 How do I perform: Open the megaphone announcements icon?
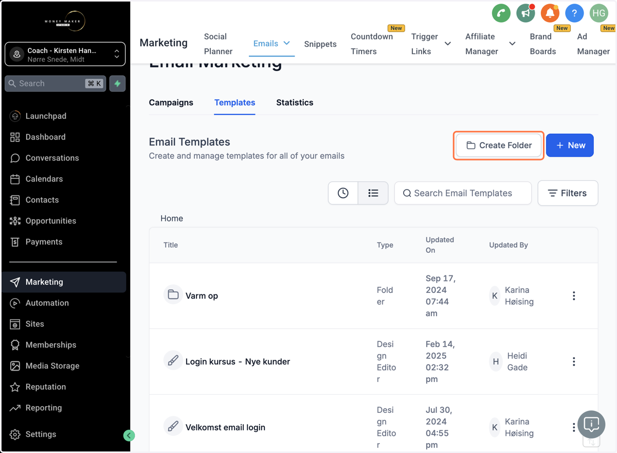point(525,13)
